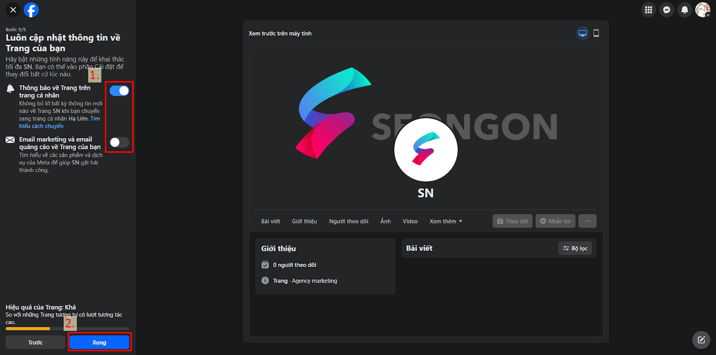Open the account profile avatar menu
The image size is (716, 355).
703,10
